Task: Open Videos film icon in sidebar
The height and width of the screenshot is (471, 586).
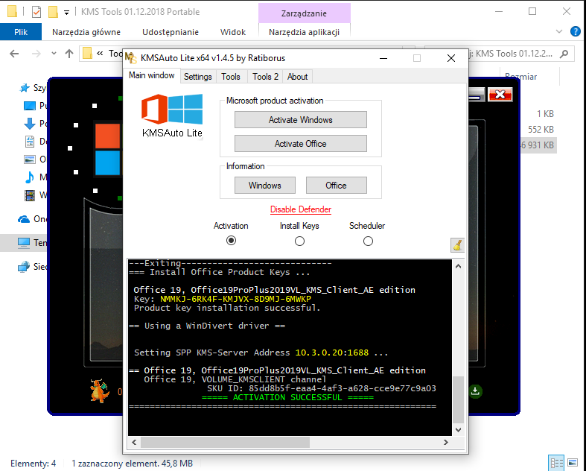Action: [30, 195]
